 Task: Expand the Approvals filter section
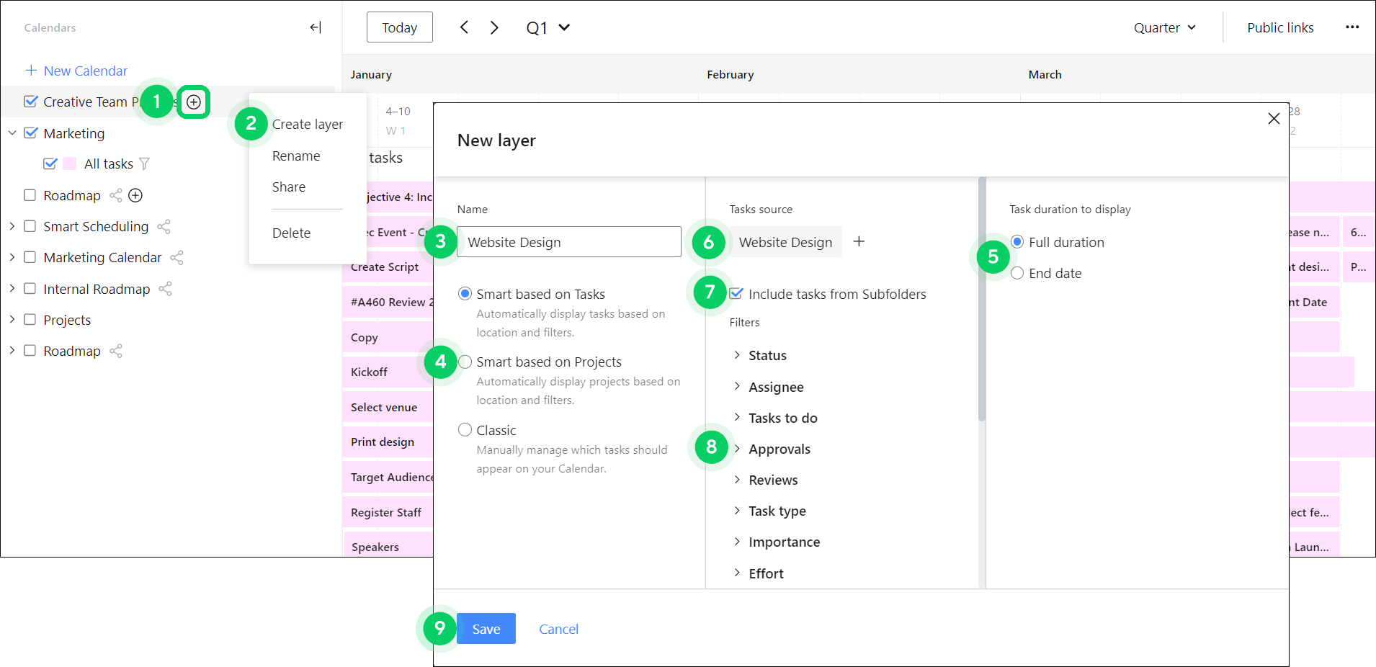tap(737, 449)
